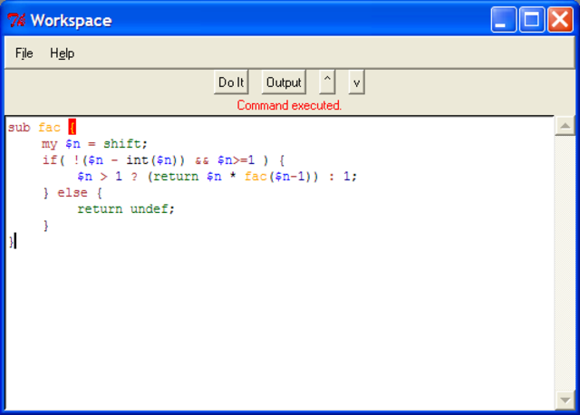Click the highlighted opening brace after fac

point(72,127)
